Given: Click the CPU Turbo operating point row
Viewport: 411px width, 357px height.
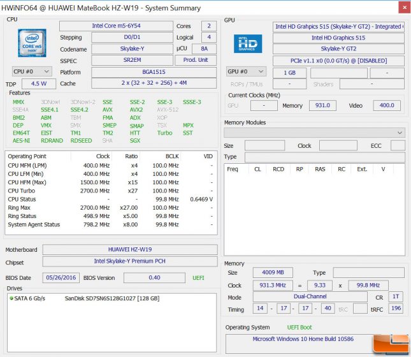Looking at the screenshot, I should click(111, 191).
